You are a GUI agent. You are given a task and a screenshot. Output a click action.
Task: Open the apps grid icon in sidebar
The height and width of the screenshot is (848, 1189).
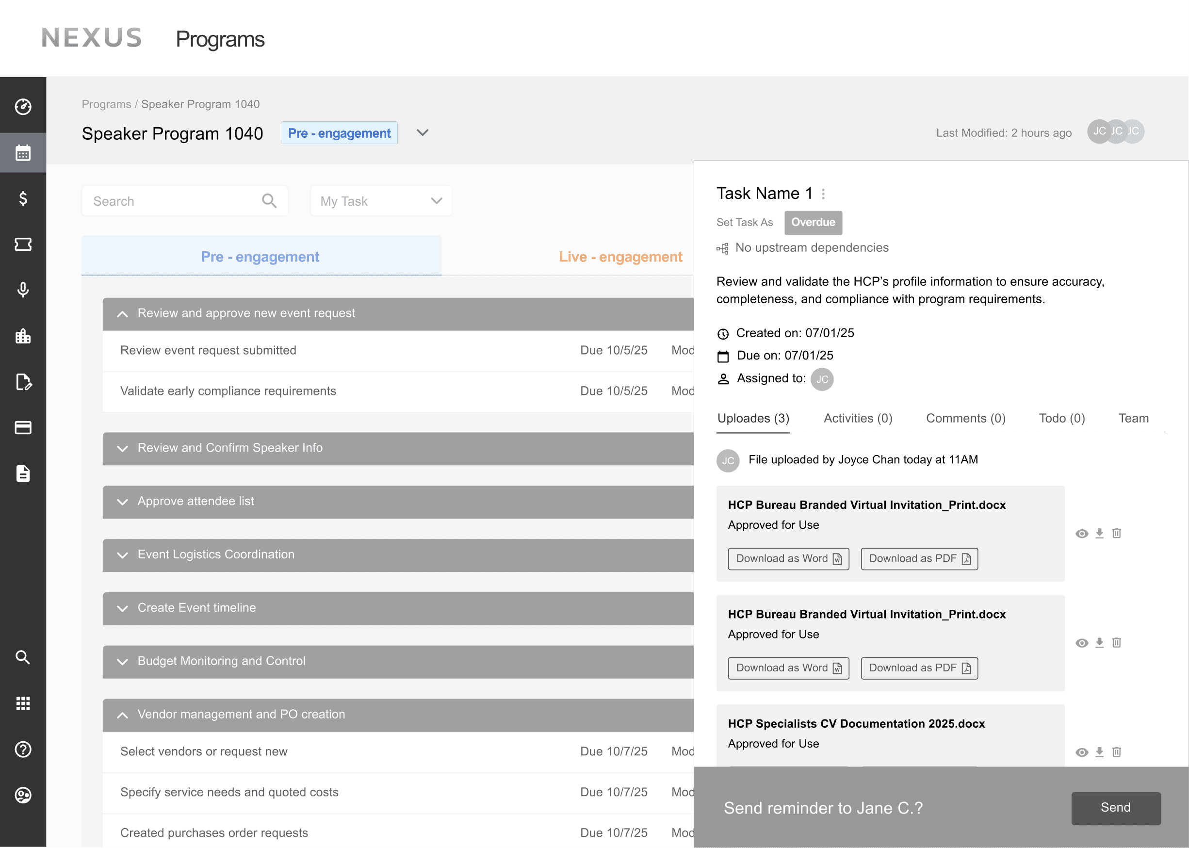tap(23, 703)
